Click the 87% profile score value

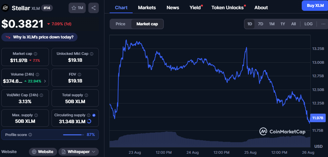click(91, 135)
